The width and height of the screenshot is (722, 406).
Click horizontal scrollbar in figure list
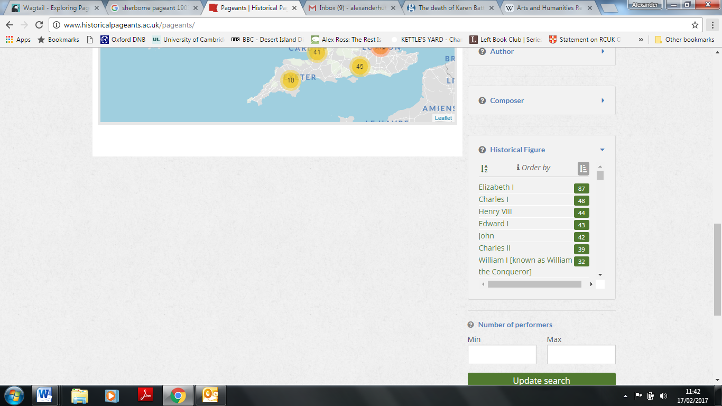pos(534,284)
